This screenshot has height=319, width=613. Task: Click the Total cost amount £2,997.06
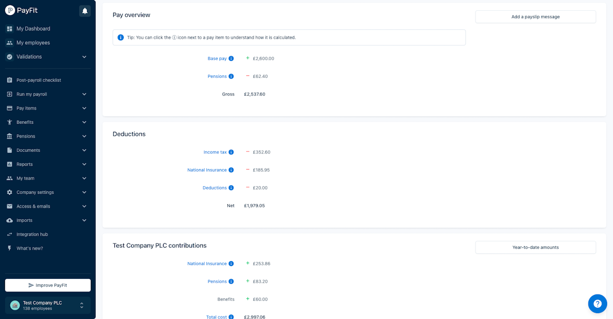coord(254,317)
